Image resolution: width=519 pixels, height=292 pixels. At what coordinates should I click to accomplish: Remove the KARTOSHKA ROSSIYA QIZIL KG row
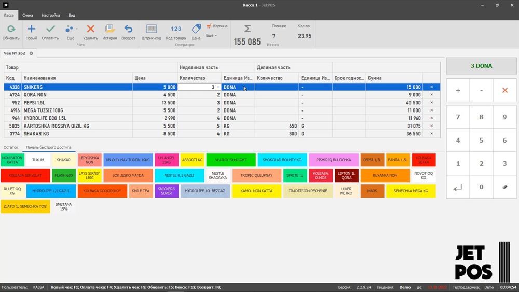click(431, 126)
